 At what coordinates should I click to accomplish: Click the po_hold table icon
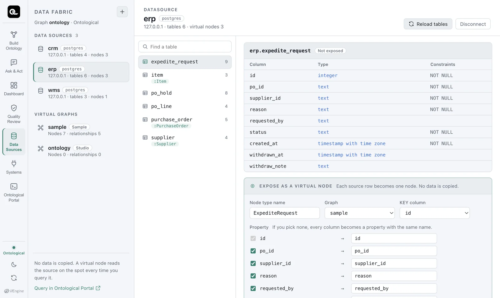click(145, 93)
